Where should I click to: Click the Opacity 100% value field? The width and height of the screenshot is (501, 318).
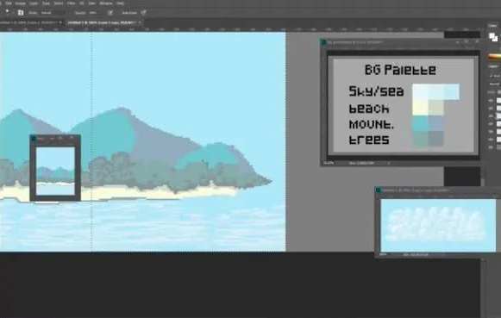pyautogui.click(x=93, y=13)
